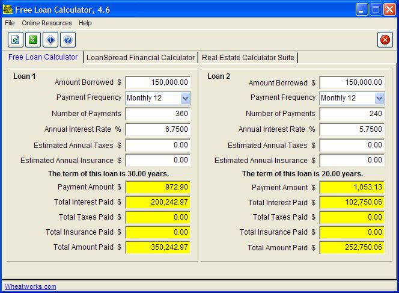Click Loan 2 Total Amount Paid 252,750.06
The width and height of the screenshot is (399, 293).
click(x=352, y=247)
